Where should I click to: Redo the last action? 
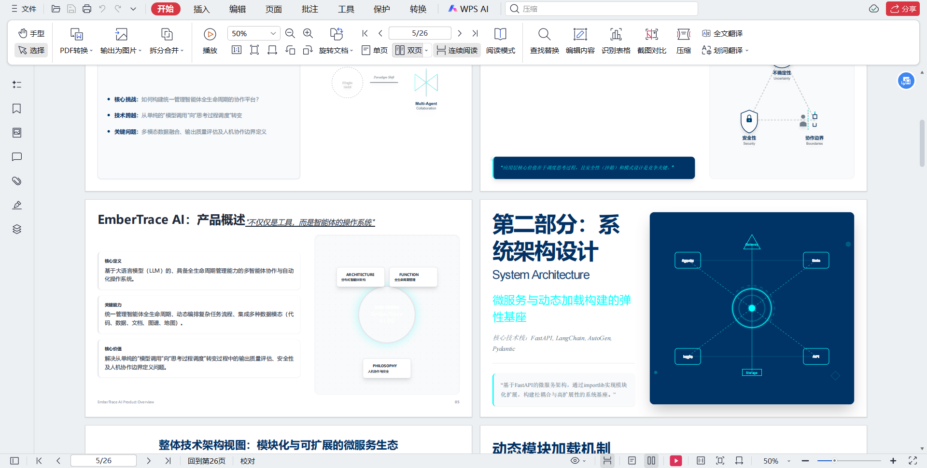[x=118, y=9]
